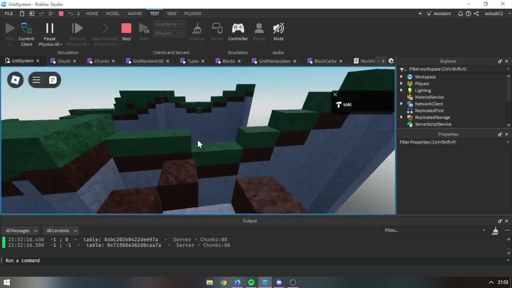The image size is (512, 288).
Task: Click the undo arrow in the quick access bar
Action: point(71,14)
